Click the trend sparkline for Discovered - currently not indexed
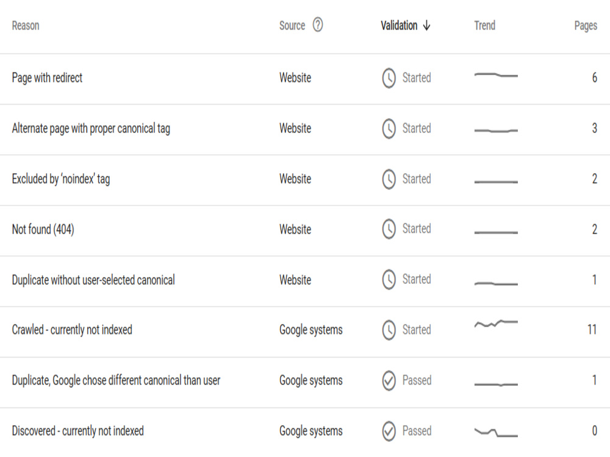The image size is (610, 457). (x=496, y=432)
